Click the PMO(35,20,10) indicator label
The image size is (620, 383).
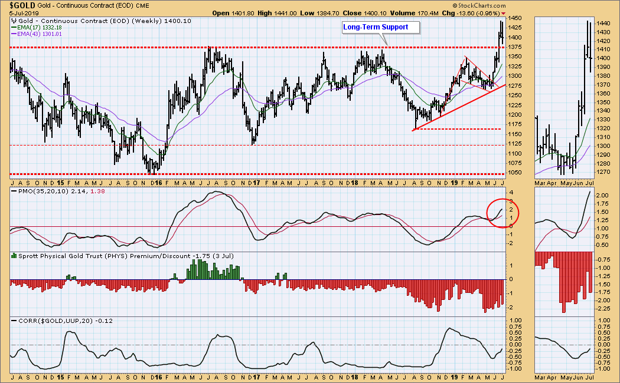click(38, 192)
